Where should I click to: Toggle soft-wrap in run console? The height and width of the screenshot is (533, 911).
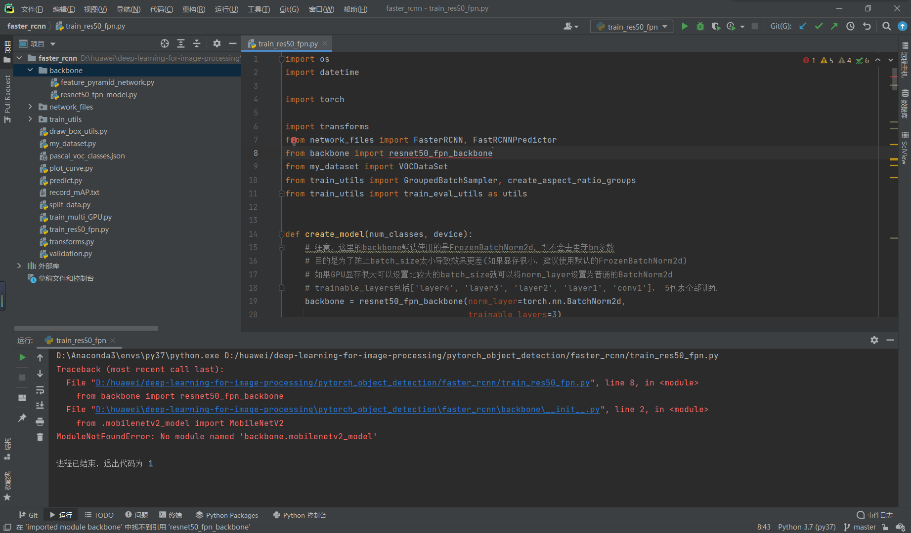40,390
